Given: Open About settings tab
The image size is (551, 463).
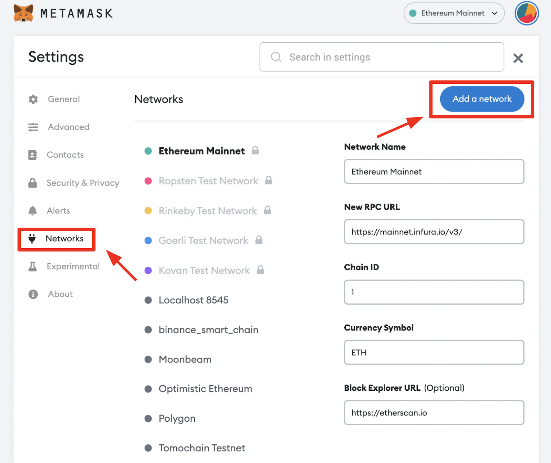Looking at the screenshot, I should [60, 294].
